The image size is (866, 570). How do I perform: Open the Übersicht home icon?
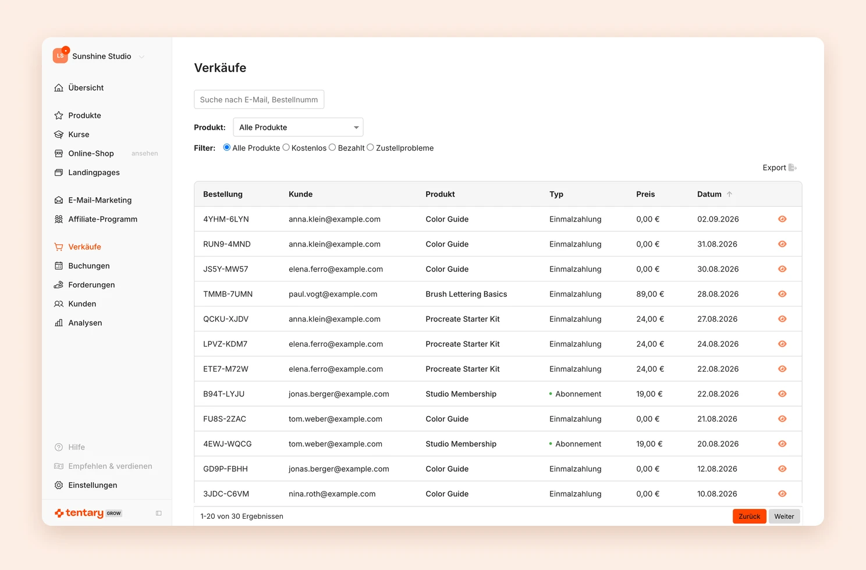click(x=59, y=88)
